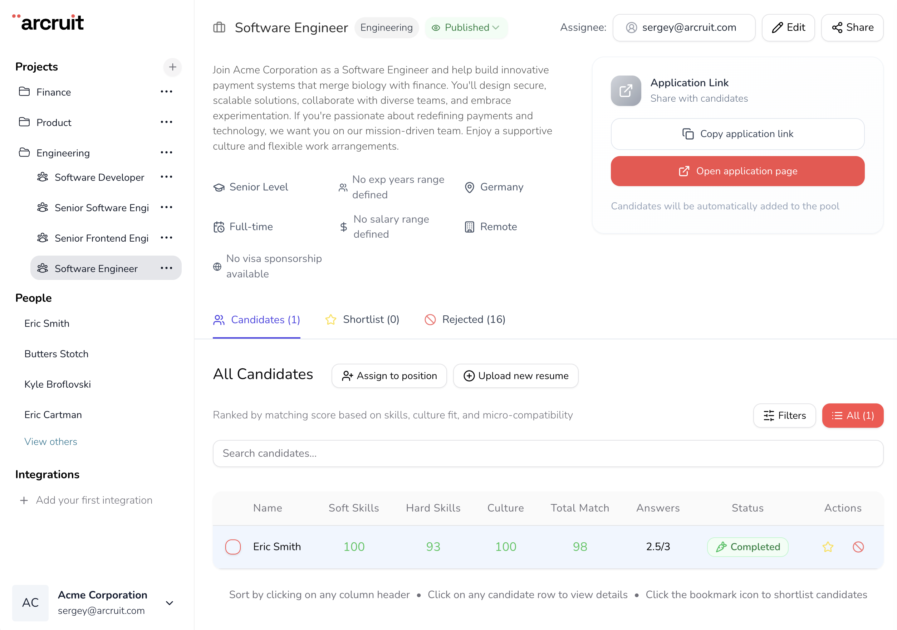Viewport: 897px width, 630px height.
Task: Open the Filters panel button
Action: [x=784, y=415]
